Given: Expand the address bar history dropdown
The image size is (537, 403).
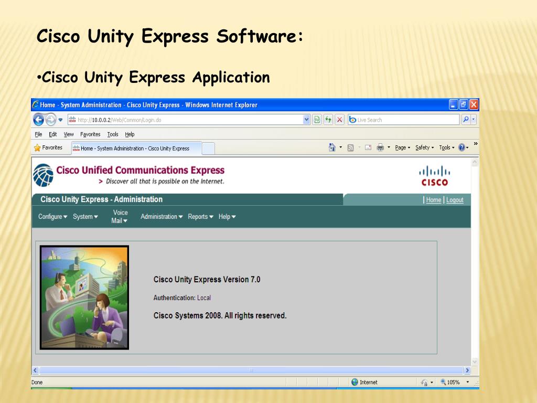Looking at the screenshot, I should coord(306,120).
